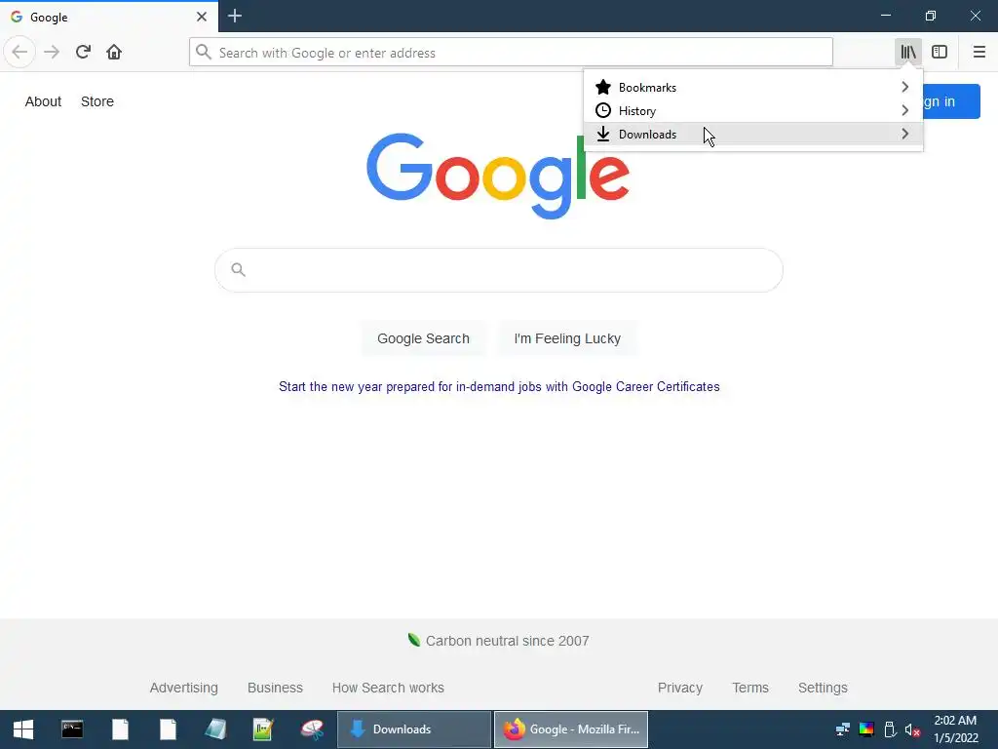Open the green notepad-chart taskbar icon
The height and width of the screenshot is (749, 998).
[x=263, y=729]
